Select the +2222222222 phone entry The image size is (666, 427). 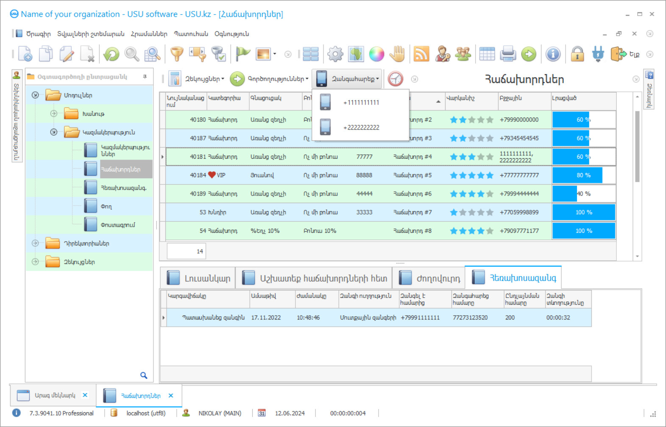point(361,127)
